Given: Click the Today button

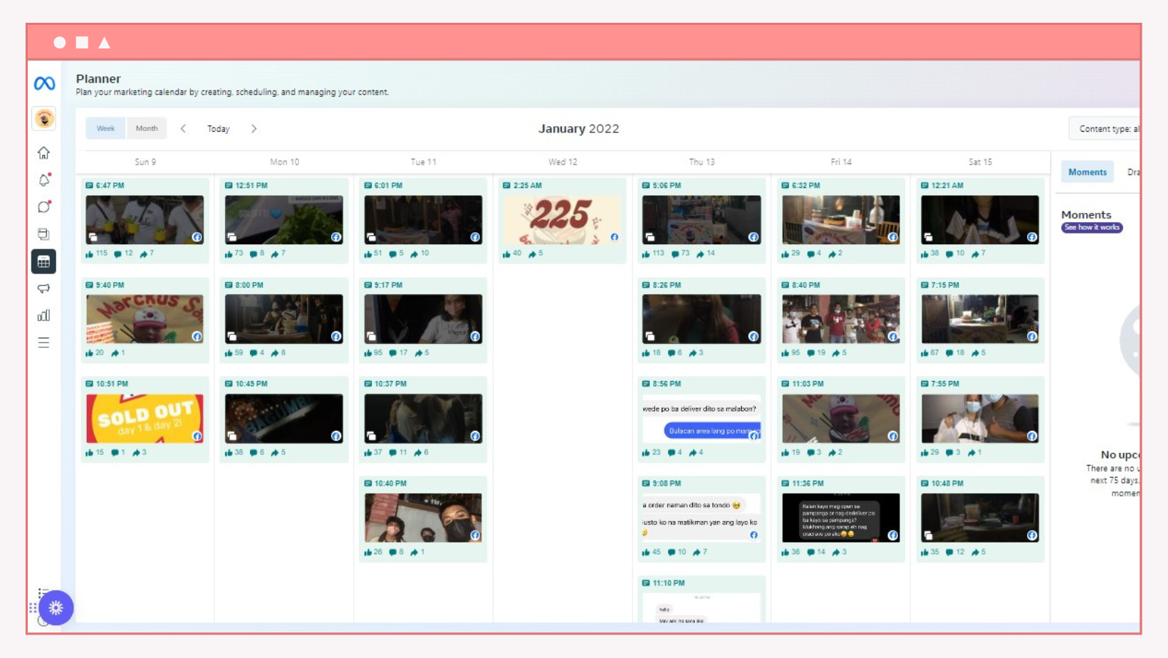Looking at the screenshot, I should pos(218,128).
